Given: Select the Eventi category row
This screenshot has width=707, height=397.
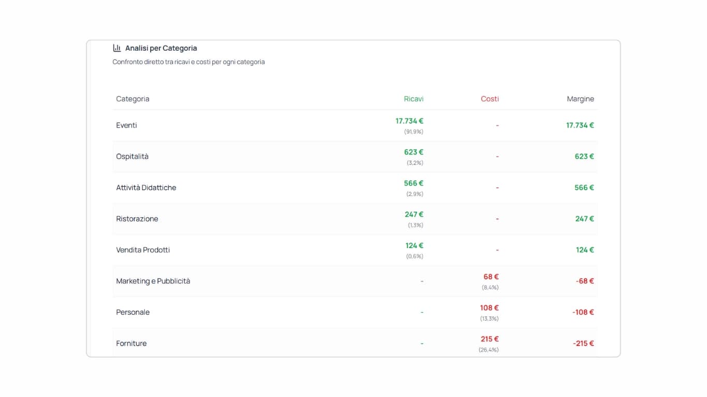Looking at the screenshot, I should tap(126, 125).
